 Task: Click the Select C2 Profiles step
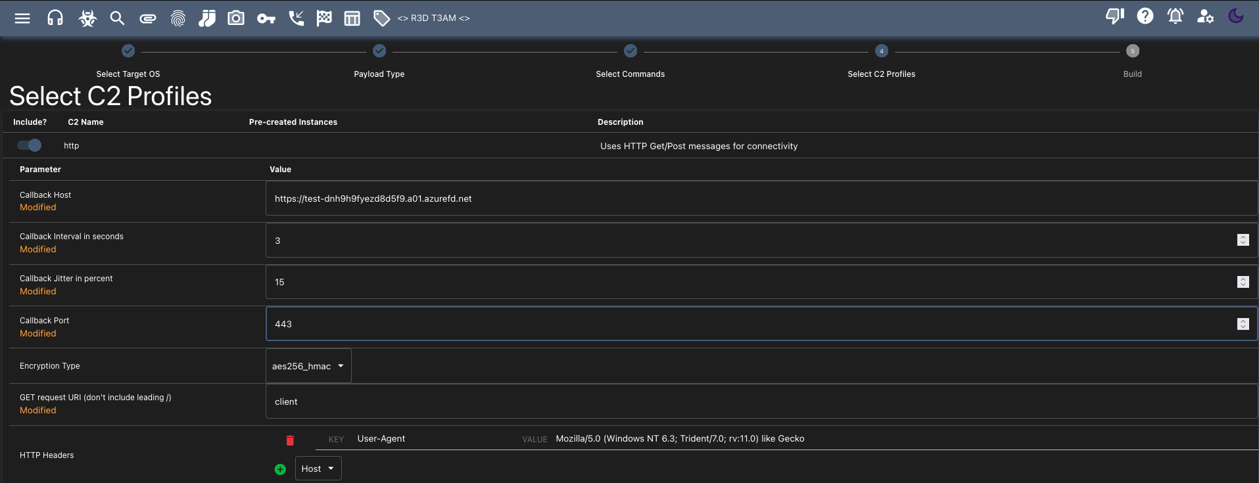[x=882, y=61]
